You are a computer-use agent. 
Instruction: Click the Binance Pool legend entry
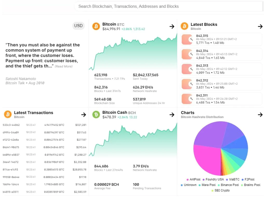228,185
